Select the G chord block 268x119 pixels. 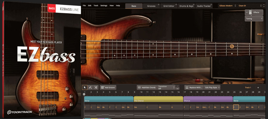tap(177, 107)
